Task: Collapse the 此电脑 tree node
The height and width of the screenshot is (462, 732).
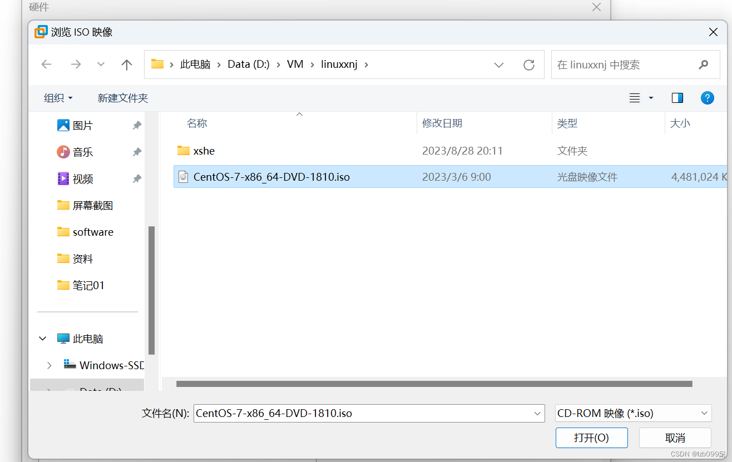Action: (x=43, y=339)
